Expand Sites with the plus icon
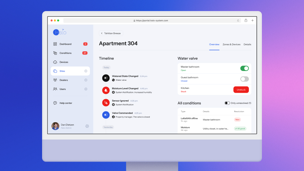The height and width of the screenshot is (171, 304). pos(86,71)
